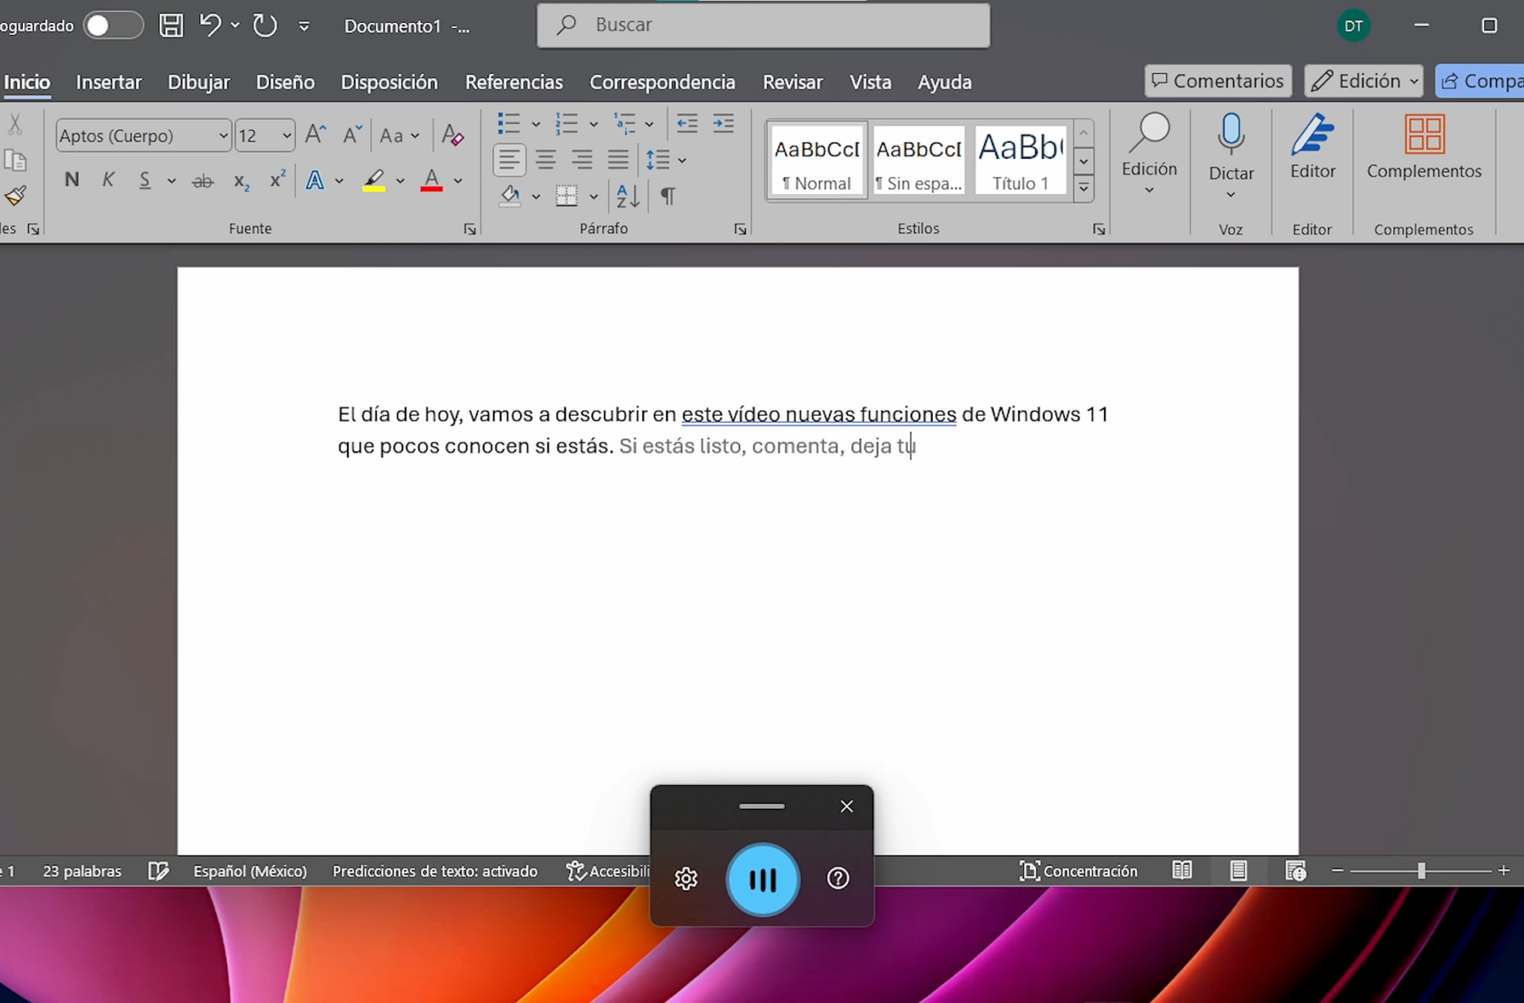Open the Referencias tab
This screenshot has width=1524, height=1003.
click(514, 82)
